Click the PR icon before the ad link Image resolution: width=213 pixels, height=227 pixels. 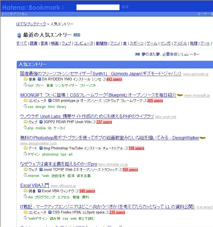click(x=137, y=54)
